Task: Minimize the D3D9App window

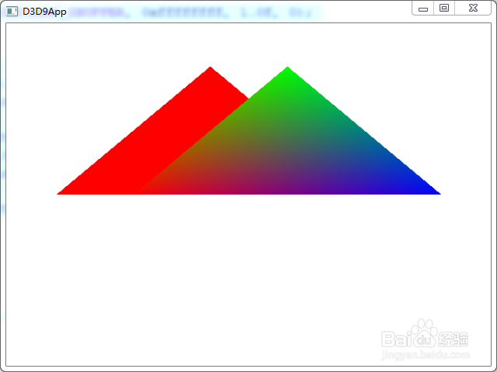Action: tap(423, 9)
